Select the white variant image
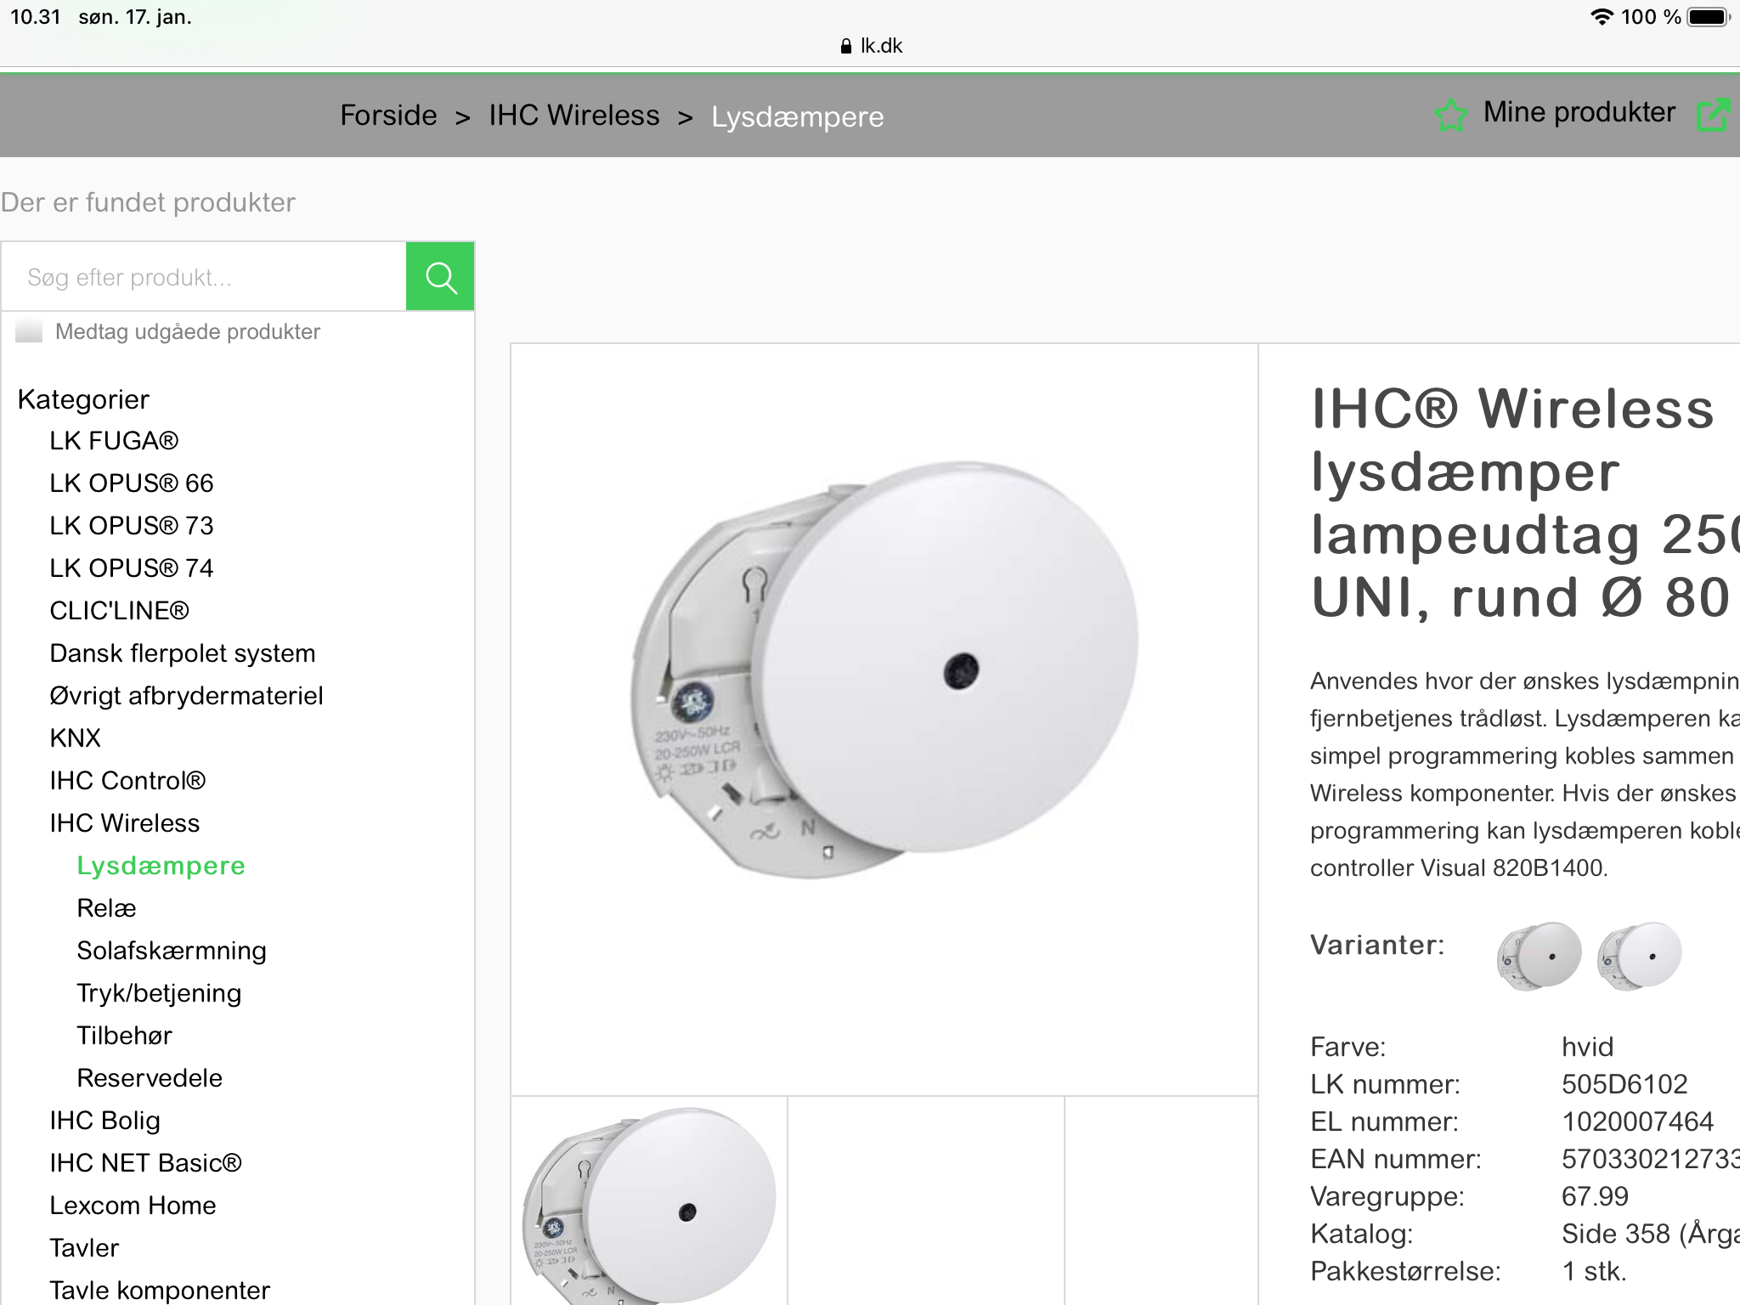The height and width of the screenshot is (1305, 1740). [x=1640, y=956]
